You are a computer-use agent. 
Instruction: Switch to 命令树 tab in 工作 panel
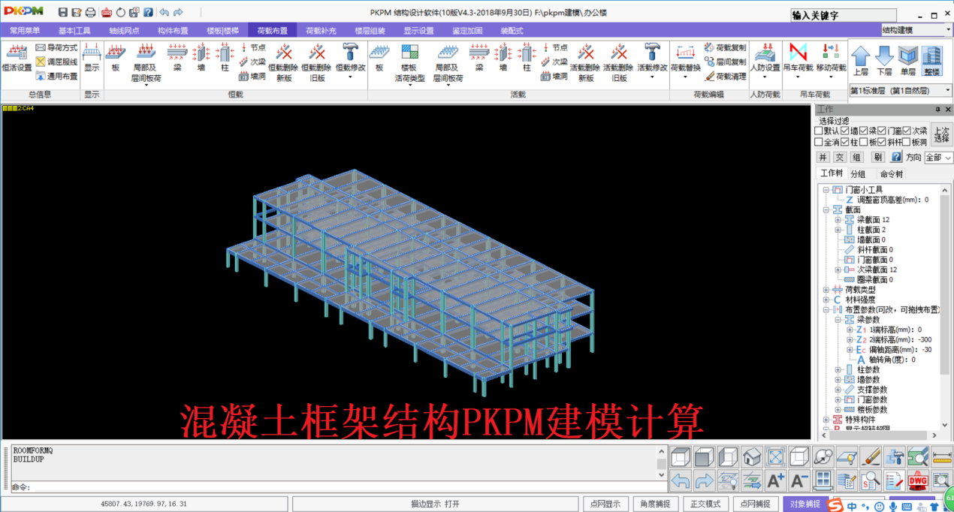coord(892,173)
